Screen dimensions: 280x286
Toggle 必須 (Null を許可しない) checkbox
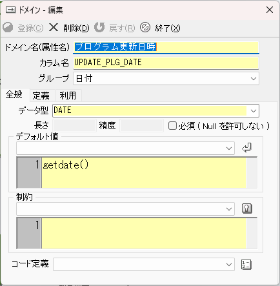pos(172,126)
